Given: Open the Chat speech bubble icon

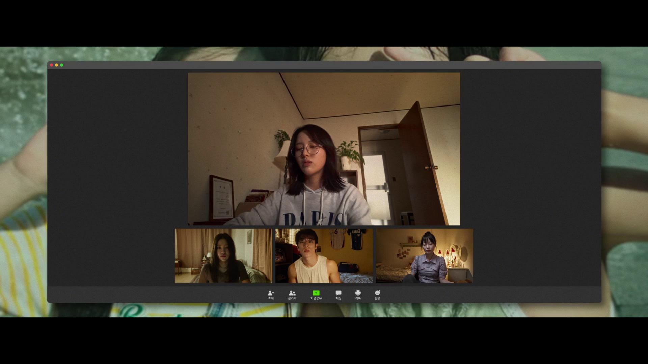Looking at the screenshot, I should pyautogui.click(x=339, y=293).
